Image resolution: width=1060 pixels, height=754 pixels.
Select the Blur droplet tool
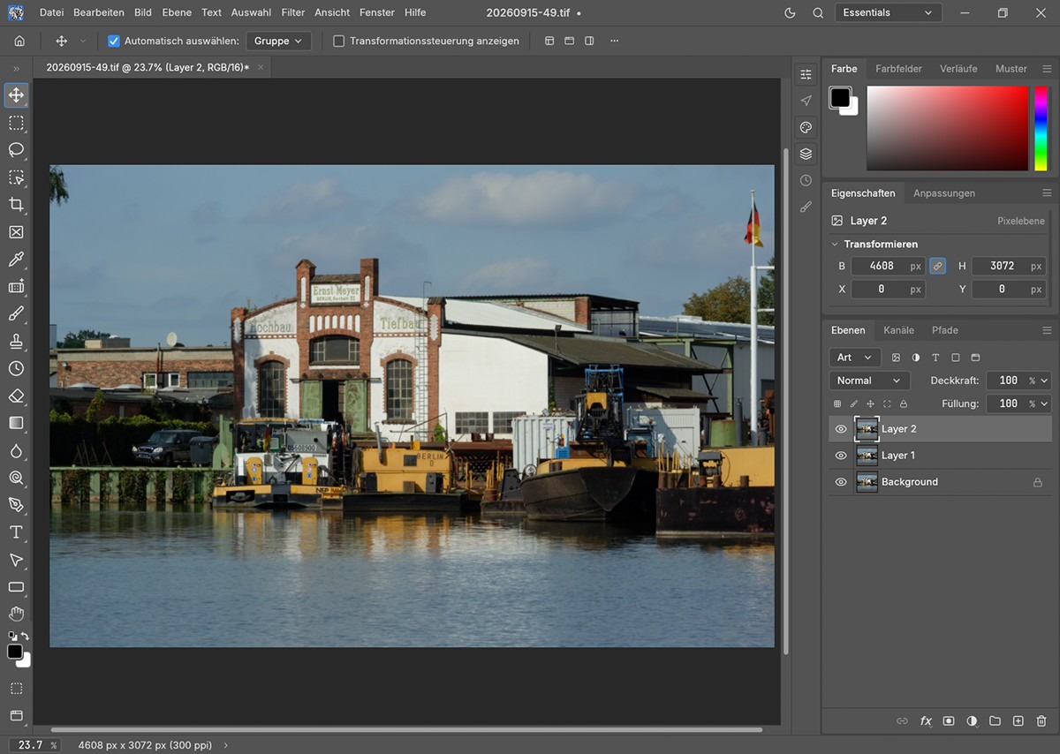[16, 450]
